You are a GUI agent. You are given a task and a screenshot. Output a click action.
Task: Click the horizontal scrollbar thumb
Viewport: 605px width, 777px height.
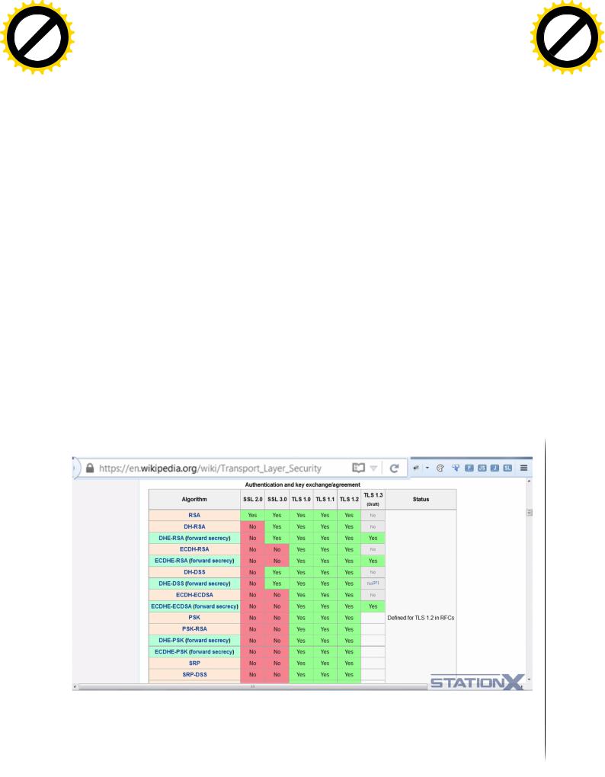[x=253, y=687]
